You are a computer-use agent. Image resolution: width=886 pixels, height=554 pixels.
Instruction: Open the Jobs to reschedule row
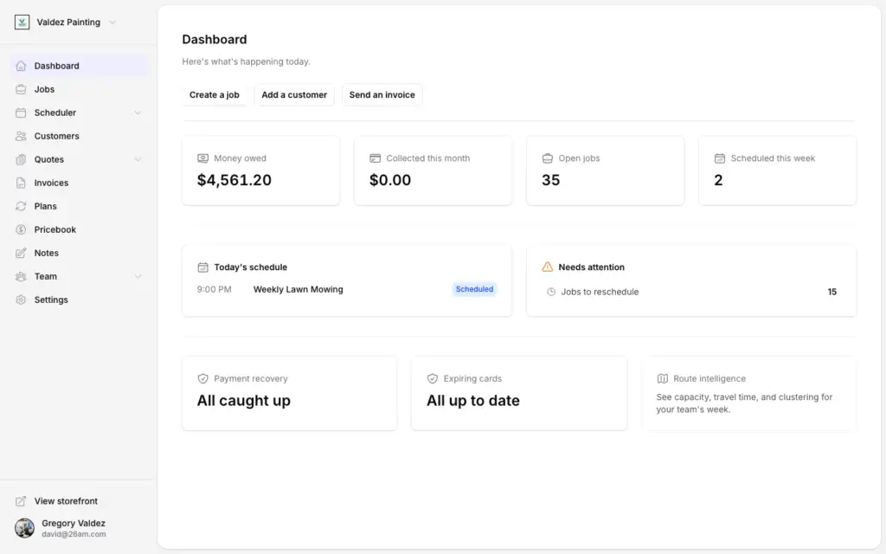tap(691, 292)
